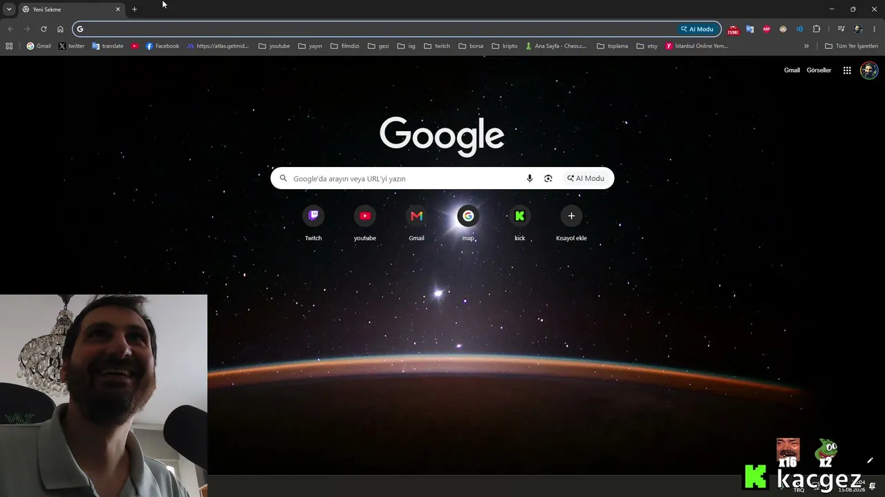The width and height of the screenshot is (885, 497).
Task: Open the Google apps grid launcher
Action: [x=847, y=70]
